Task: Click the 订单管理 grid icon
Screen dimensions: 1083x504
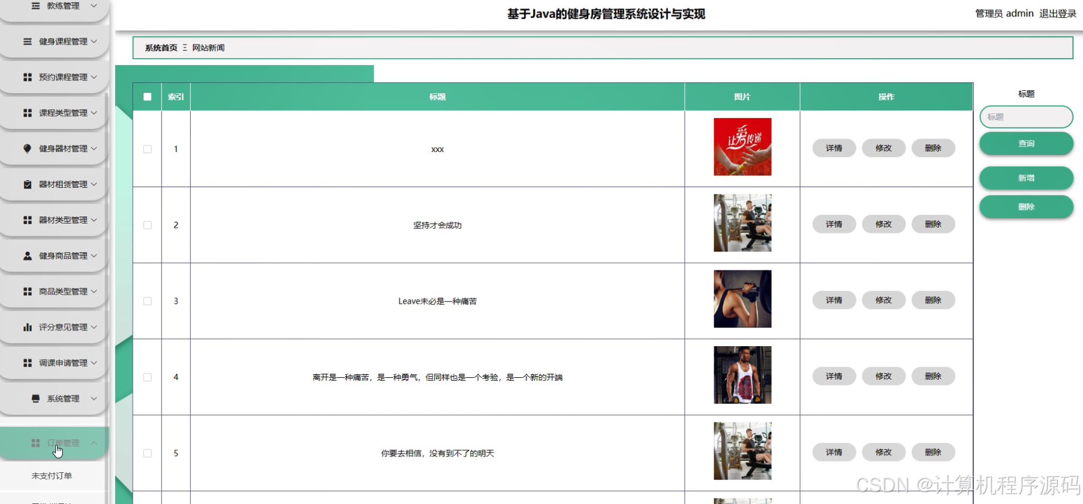Action: [35, 443]
